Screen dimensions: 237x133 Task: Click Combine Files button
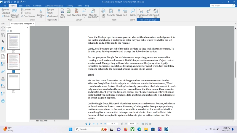[x=28, y=10]
